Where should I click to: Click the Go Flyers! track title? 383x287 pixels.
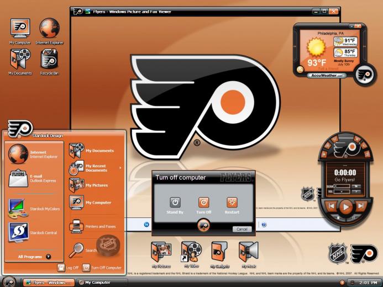(345, 180)
